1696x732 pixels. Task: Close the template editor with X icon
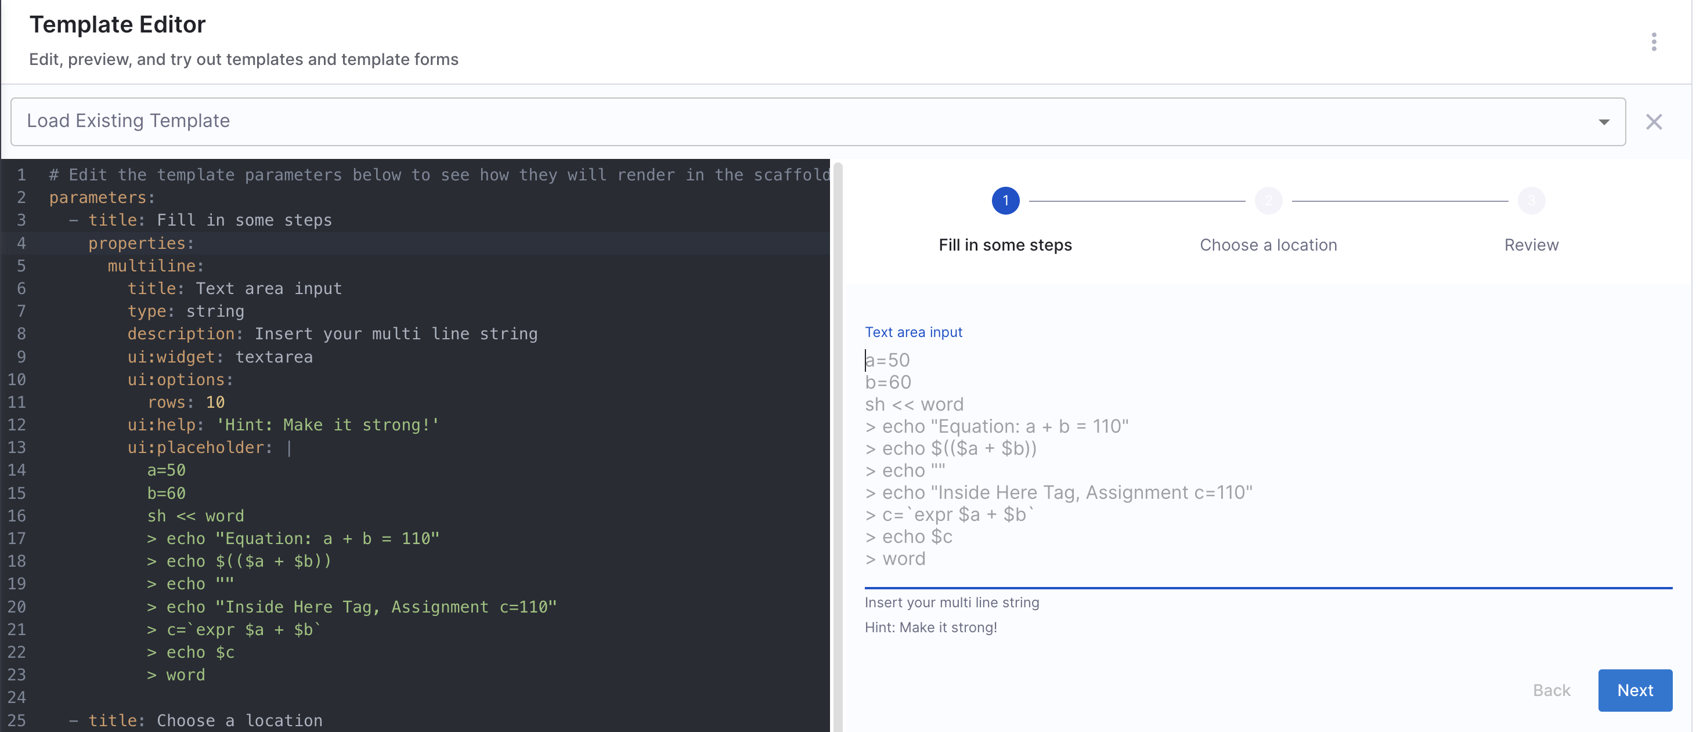pos(1653,122)
